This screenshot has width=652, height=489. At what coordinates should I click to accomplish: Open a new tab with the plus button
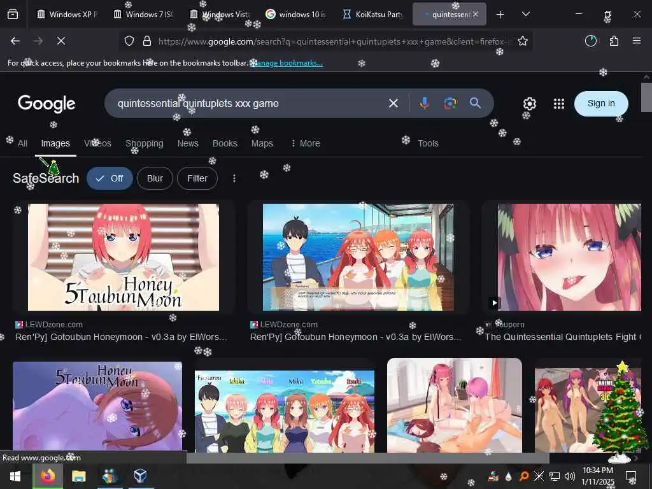point(500,15)
